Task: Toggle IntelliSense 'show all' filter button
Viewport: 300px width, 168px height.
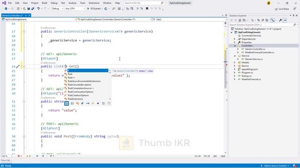Action: [67, 103]
